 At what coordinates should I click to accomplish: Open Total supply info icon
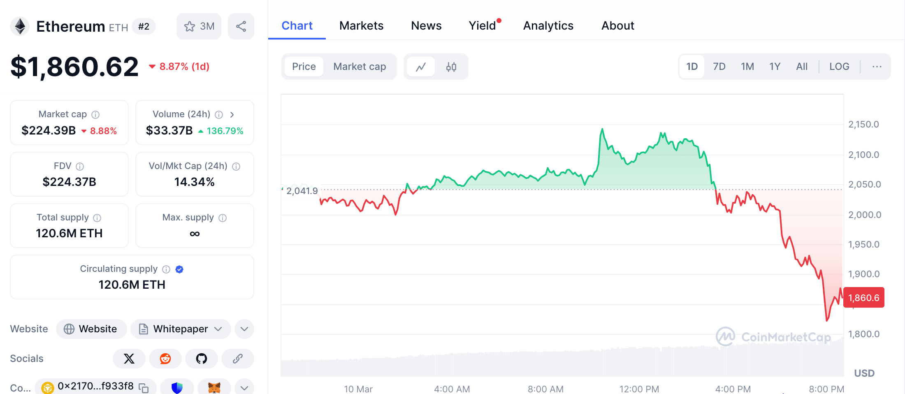click(x=97, y=218)
